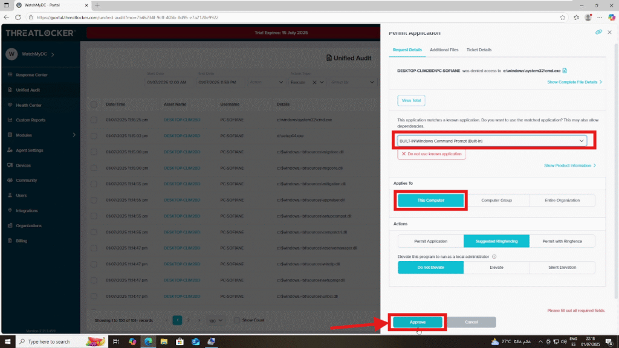Image resolution: width=619 pixels, height=348 pixels.
Task: Expand Modules submenu chevron
Action: coord(74,135)
